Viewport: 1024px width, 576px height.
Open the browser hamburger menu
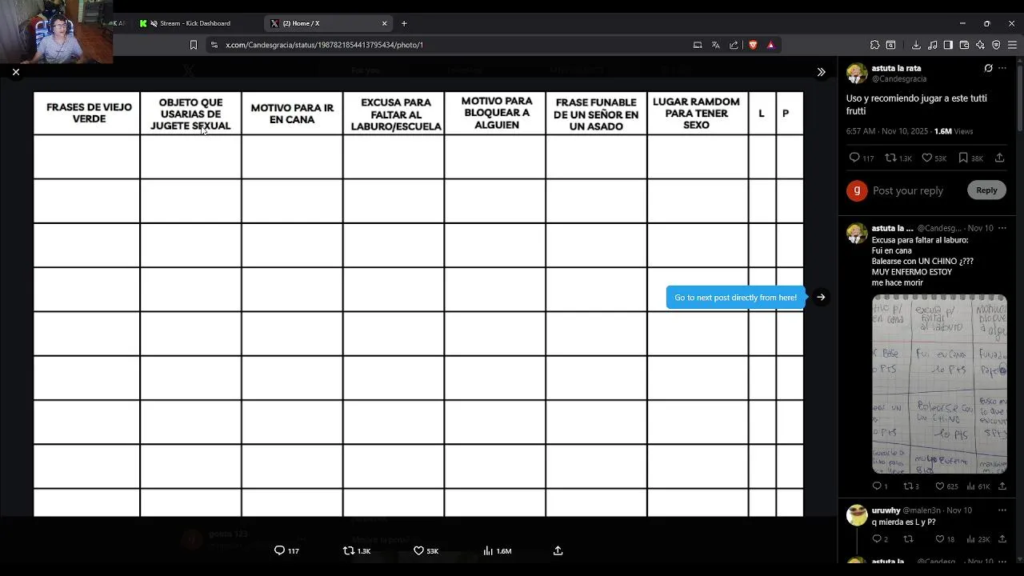click(1012, 45)
